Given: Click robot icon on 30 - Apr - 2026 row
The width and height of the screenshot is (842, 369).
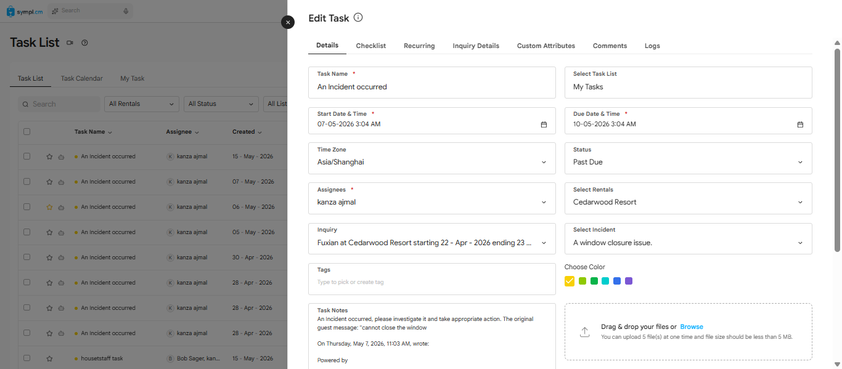Looking at the screenshot, I should pyautogui.click(x=61, y=257).
